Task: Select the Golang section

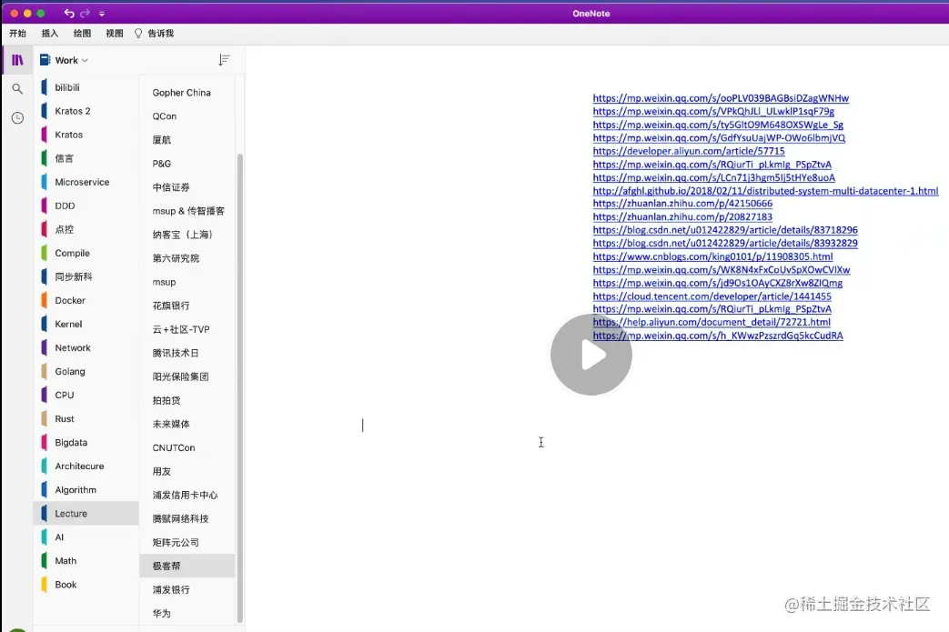Action: tap(86, 371)
